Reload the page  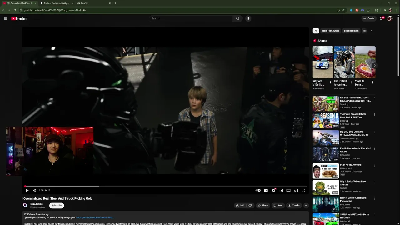tap(15, 10)
